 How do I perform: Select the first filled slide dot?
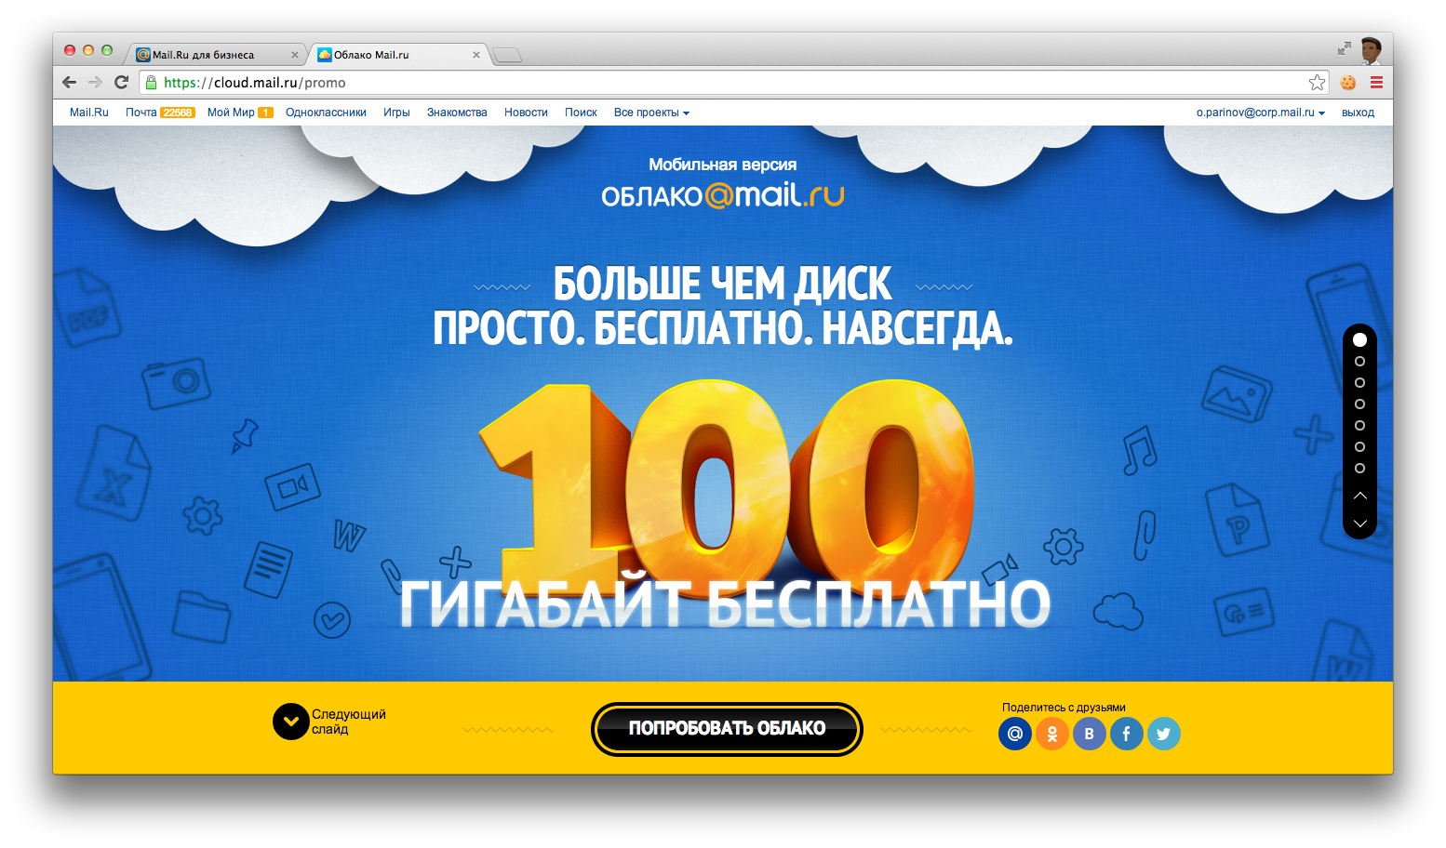tap(1359, 339)
